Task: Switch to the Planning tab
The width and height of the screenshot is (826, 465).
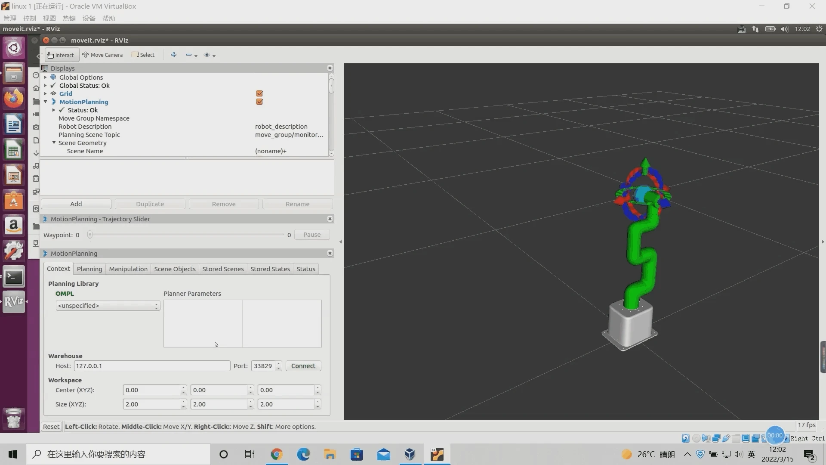Action: (89, 269)
